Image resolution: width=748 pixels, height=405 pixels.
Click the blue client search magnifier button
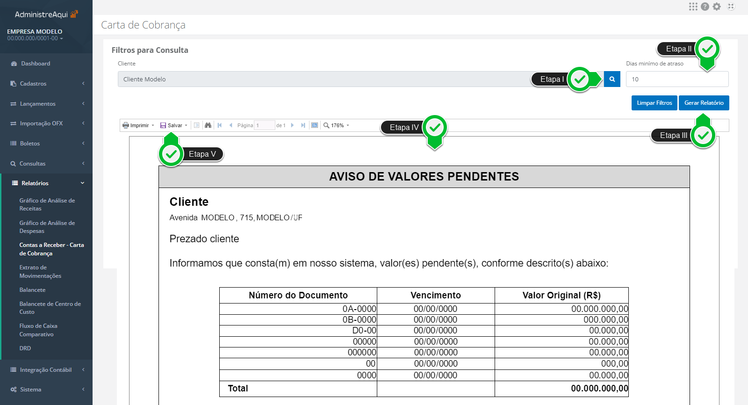(x=612, y=79)
